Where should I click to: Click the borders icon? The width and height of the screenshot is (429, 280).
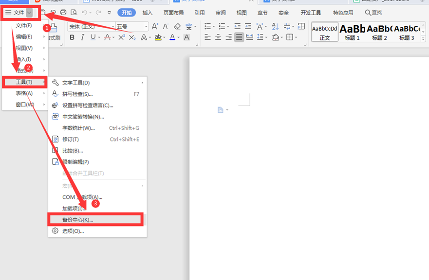click(x=289, y=37)
